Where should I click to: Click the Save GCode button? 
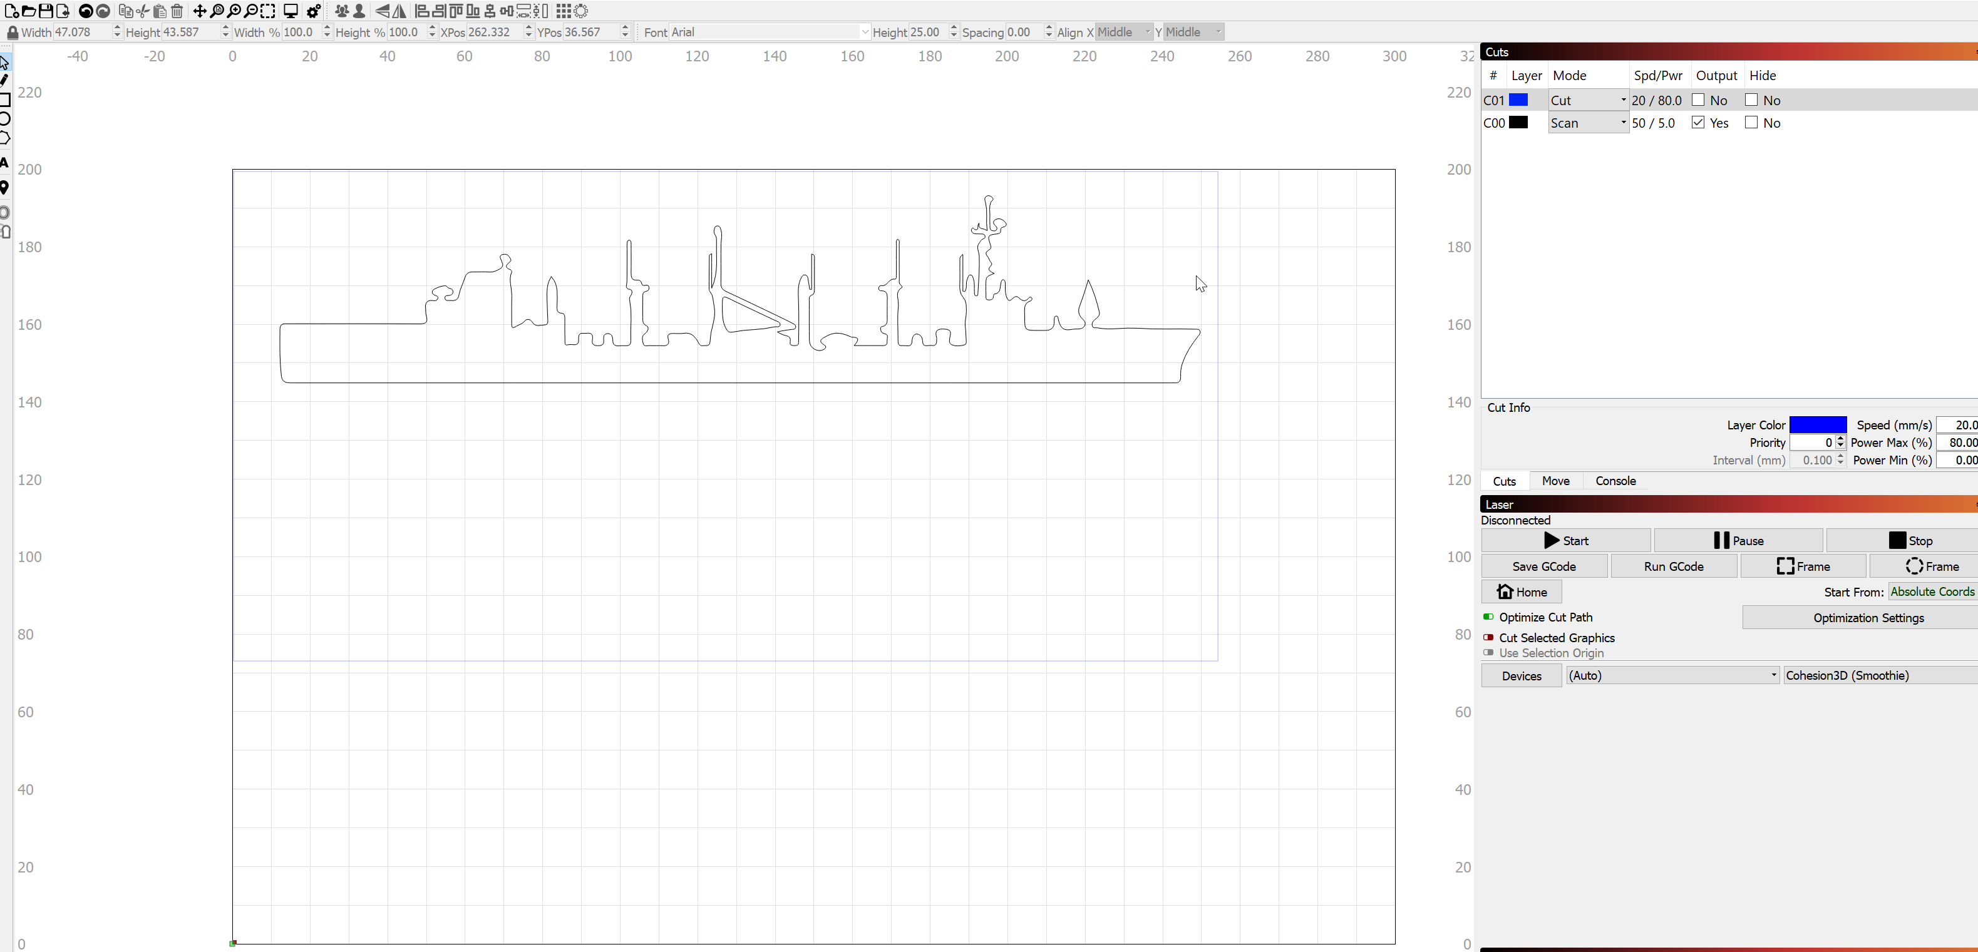1544,566
